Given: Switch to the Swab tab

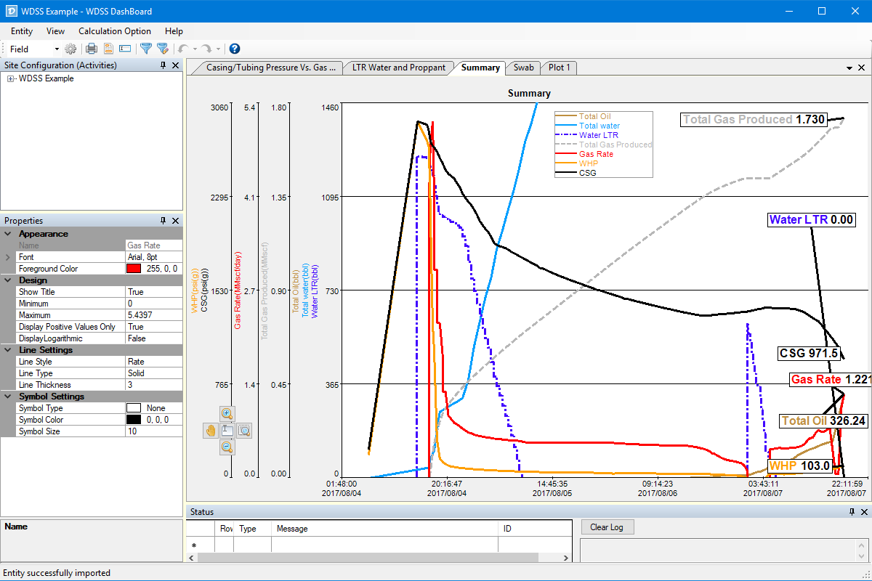Looking at the screenshot, I should click(x=523, y=68).
